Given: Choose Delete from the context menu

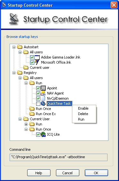Looking at the screenshot, I should [x=84, y=114].
